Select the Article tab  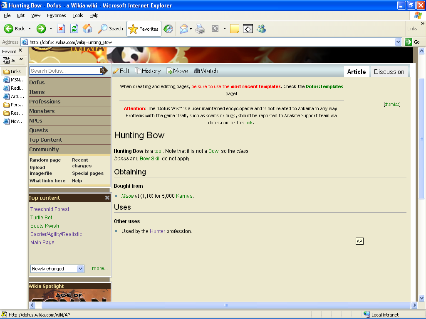coord(357,71)
